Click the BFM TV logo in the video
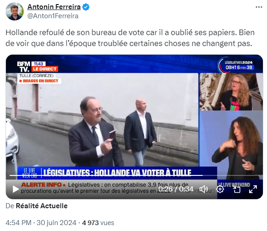267x231 pixels. (x=24, y=67)
